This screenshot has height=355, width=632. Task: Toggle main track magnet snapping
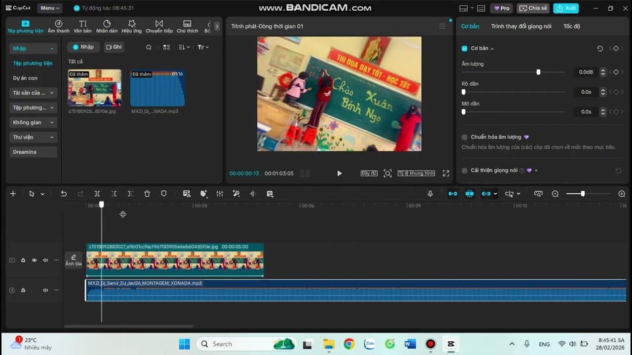[453, 194]
